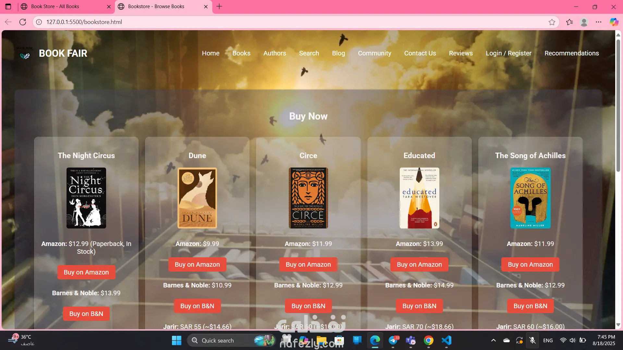Open a new browser tab
Image resolution: width=623 pixels, height=350 pixels.
pyautogui.click(x=219, y=6)
